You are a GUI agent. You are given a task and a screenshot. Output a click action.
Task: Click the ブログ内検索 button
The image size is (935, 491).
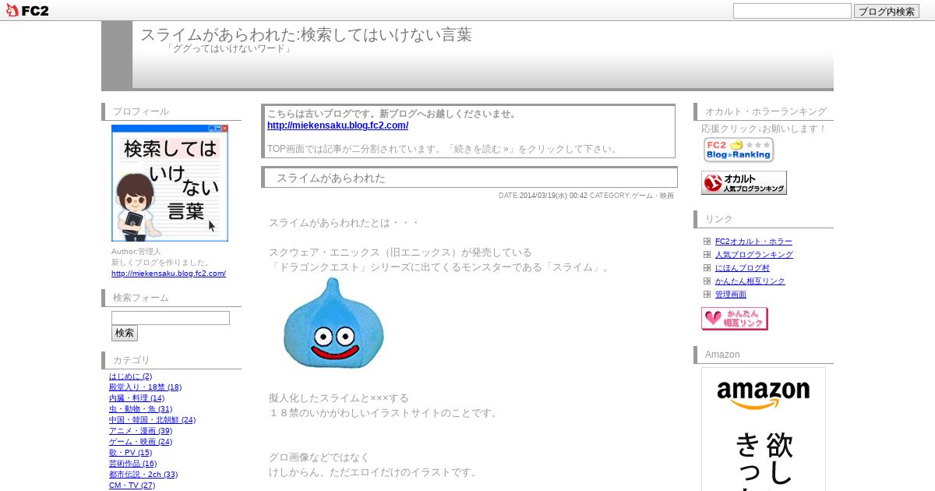[x=887, y=11]
